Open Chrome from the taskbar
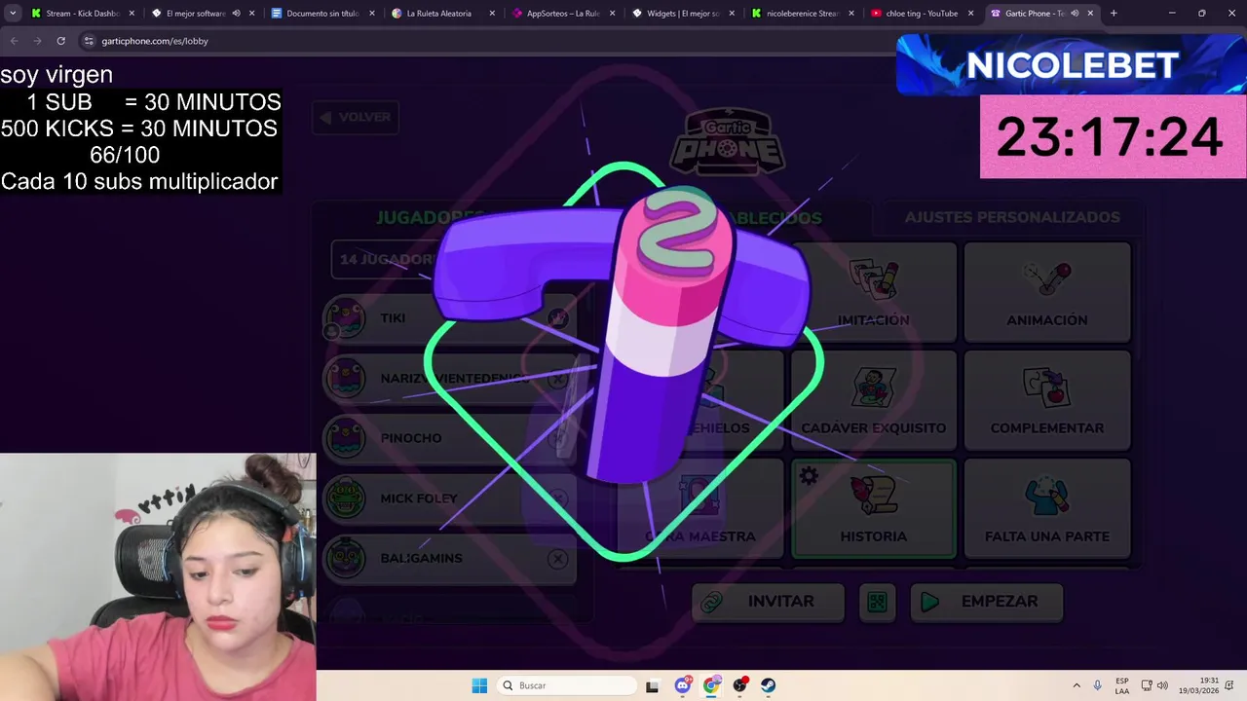The image size is (1247, 701). click(x=711, y=685)
